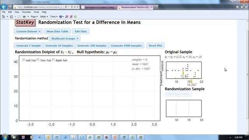249x140 pixels.
Task: Open the File Explorer icon in taskbar
Action: [14, 137]
